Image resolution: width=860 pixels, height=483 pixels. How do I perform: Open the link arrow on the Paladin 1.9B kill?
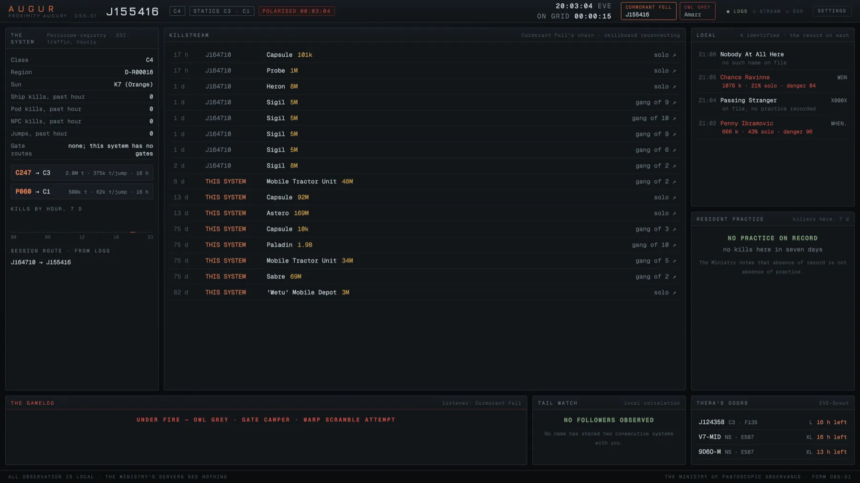(x=674, y=245)
